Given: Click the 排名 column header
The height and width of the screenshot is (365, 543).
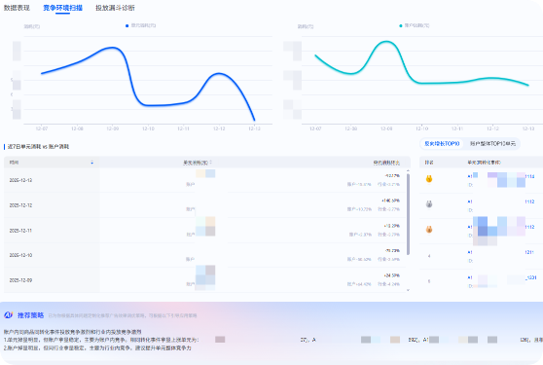Looking at the screenshot, I should (x=429, y=163).
